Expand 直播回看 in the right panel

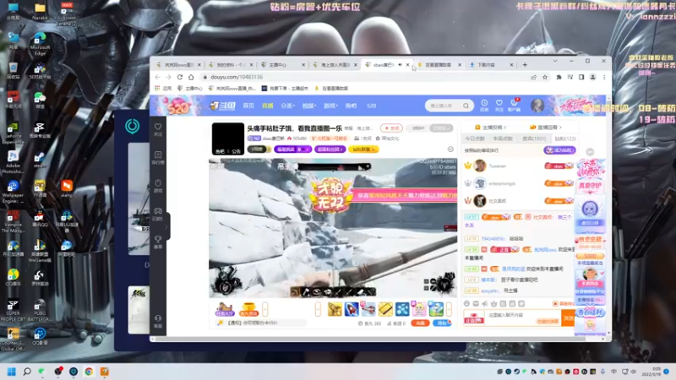click(545, 128)
